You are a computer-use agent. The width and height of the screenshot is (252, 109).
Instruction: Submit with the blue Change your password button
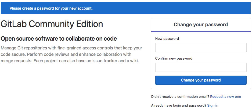coord(201,80)
